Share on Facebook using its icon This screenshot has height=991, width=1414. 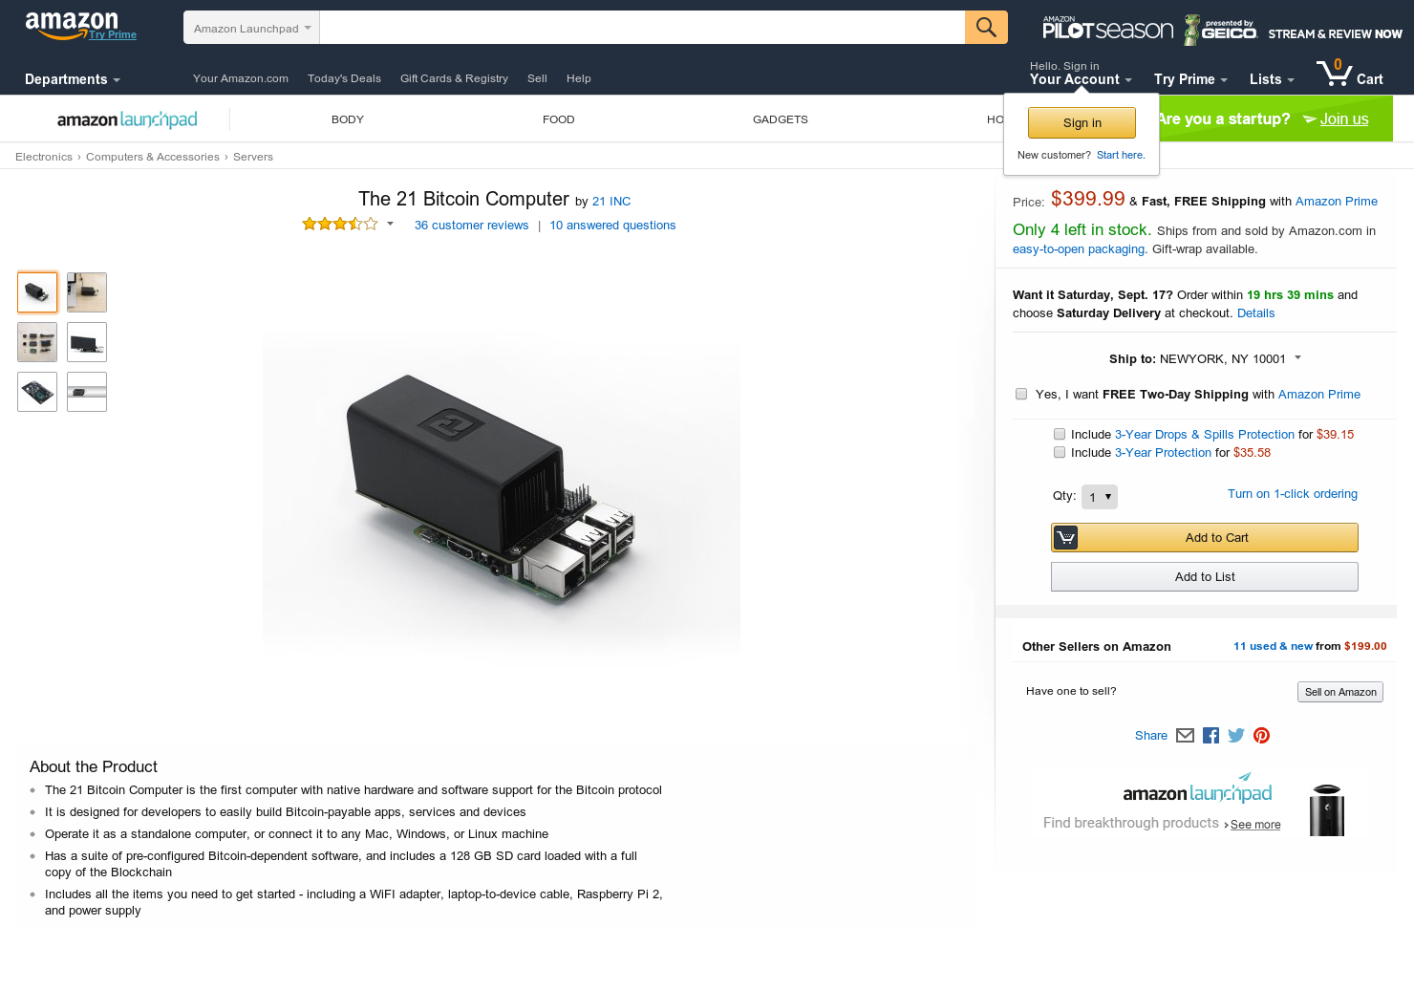1210,735
